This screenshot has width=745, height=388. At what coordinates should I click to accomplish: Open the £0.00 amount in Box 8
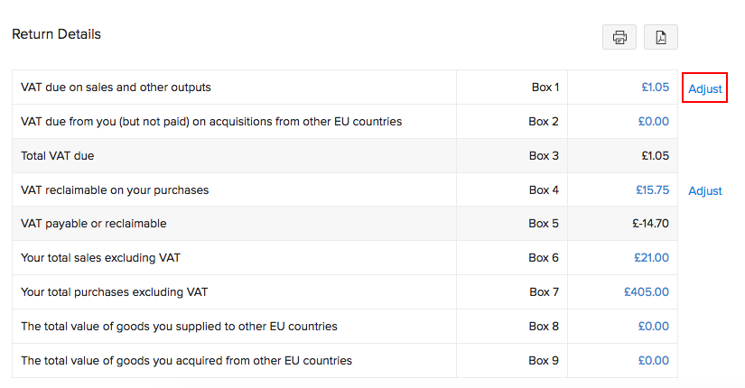pyautogui.click(x=653, y=326)
